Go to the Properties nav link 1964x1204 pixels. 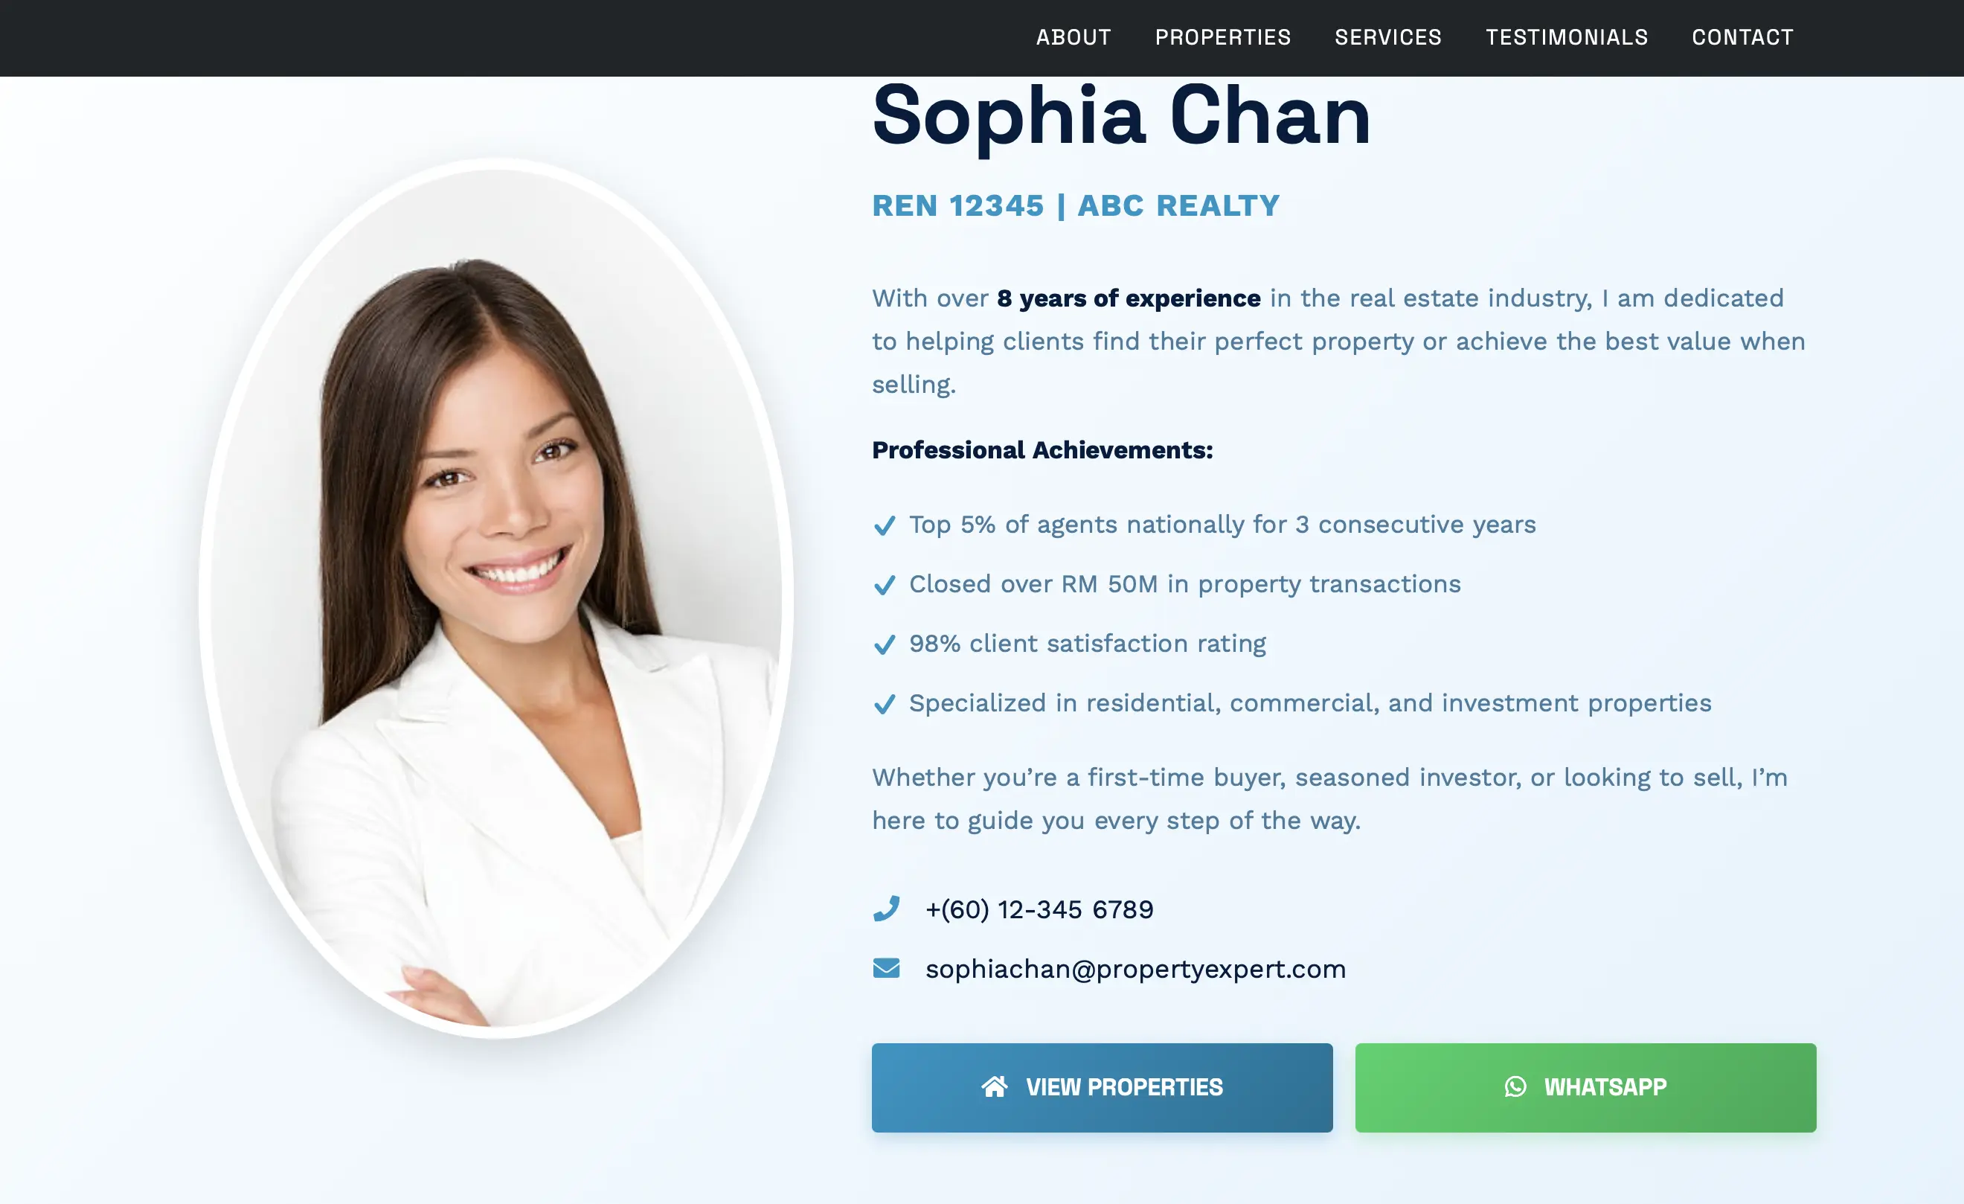(1223, 37)
